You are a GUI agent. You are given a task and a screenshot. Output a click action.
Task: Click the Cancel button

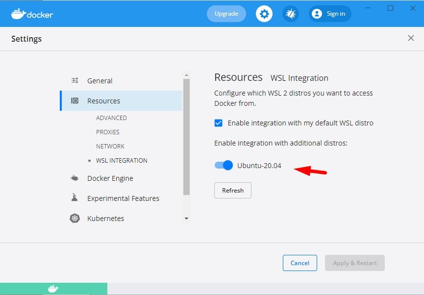click(x=299, y=263)
